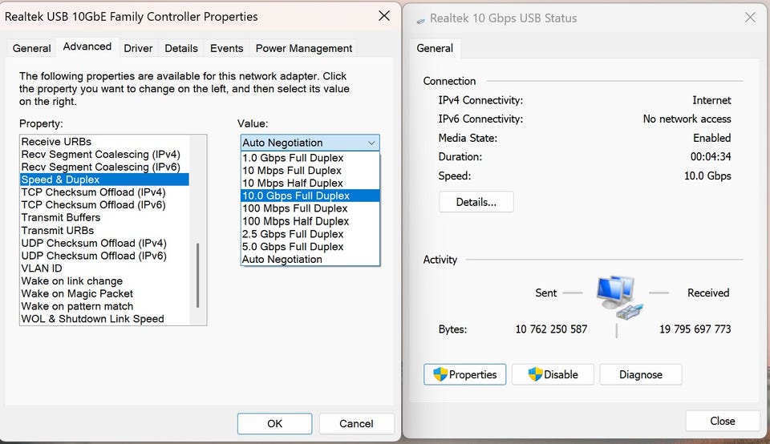
Task: Select Speed & Duplex property
Action: point(104,180)
